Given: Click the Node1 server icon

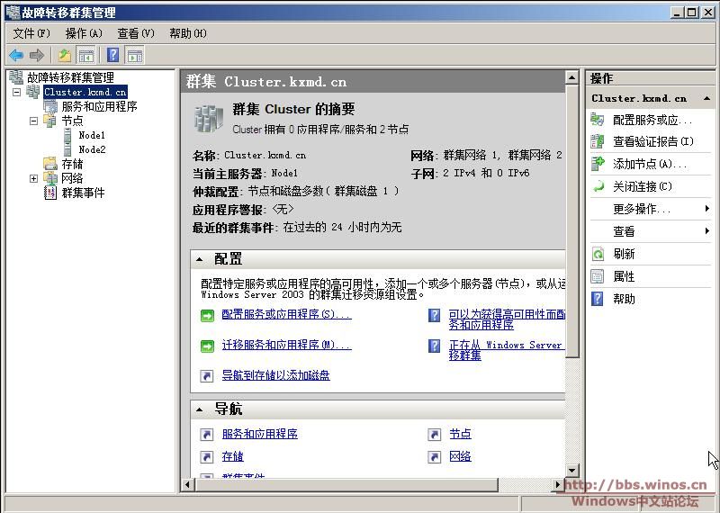Looking at the screenshot, I should (x=67, y=135).
